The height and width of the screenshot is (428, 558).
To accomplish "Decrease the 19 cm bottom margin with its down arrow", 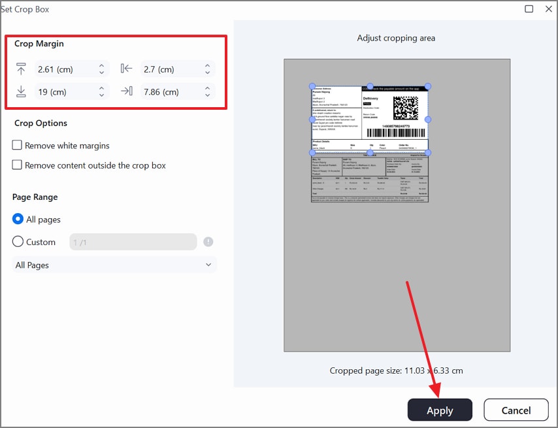I will pos(102,95).
